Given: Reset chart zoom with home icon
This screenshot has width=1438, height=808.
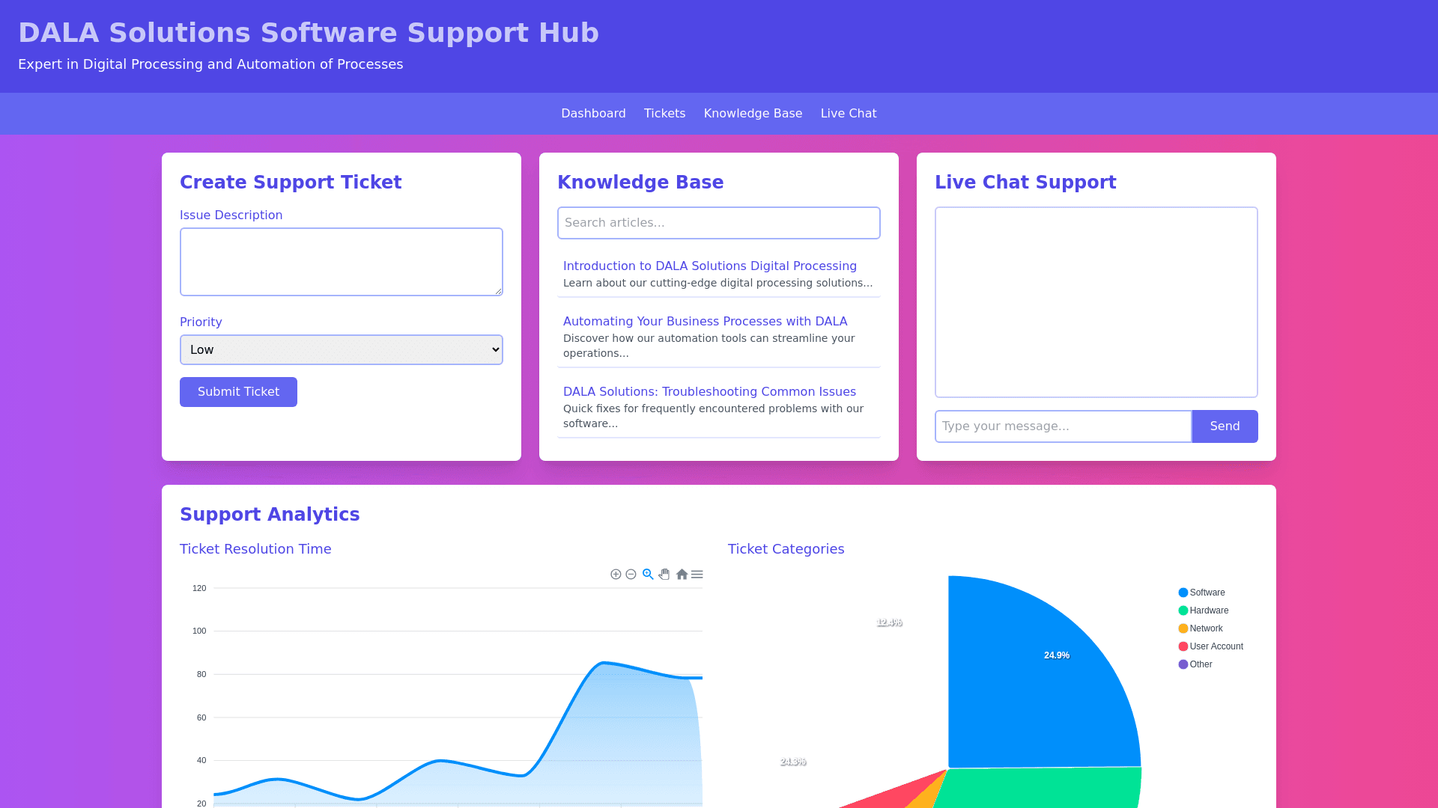Looking at the screenshot, I should [682, 575].
